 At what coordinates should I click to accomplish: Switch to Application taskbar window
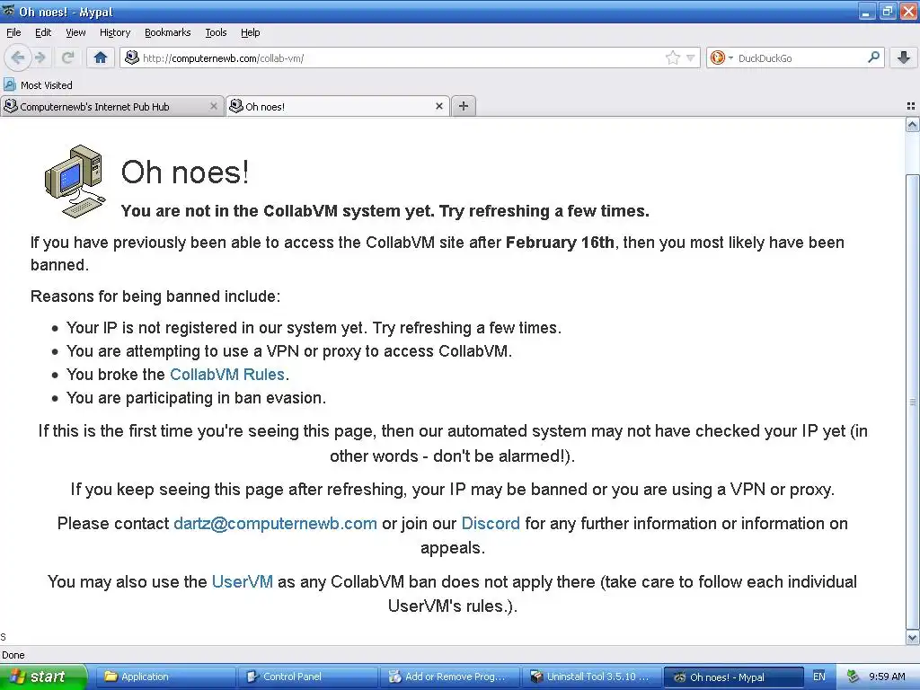coord(165,677)
